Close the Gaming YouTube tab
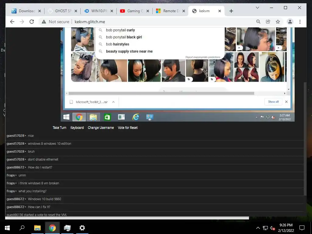 click(x=148, y=11)
